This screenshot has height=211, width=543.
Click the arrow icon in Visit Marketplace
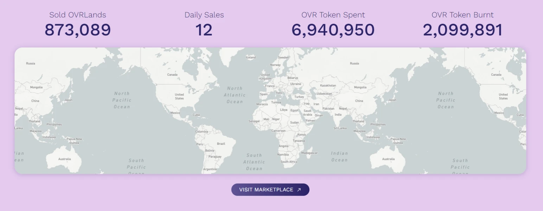[x=299, y=190]
